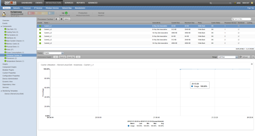Viewport: 255px width, 136px height.
Task: Toggle Monitored checkbox for Cache1_L3
Action: pos(238,33)
